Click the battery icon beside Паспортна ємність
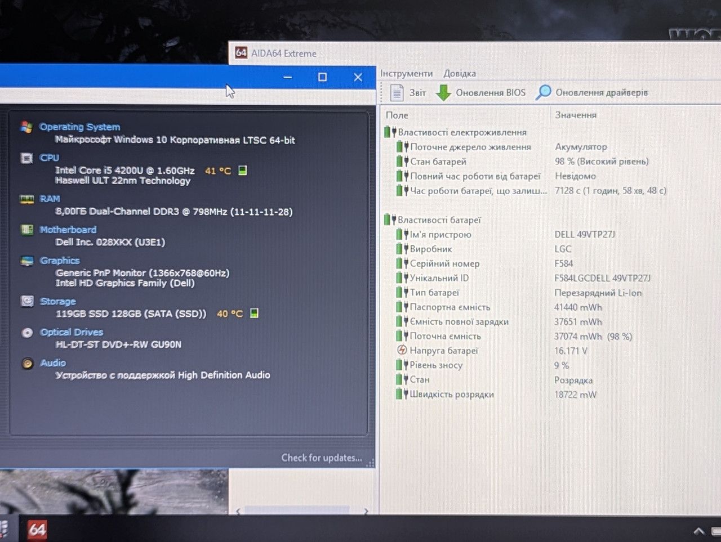The width and height of the screenshot is (721, 542). 402,307
